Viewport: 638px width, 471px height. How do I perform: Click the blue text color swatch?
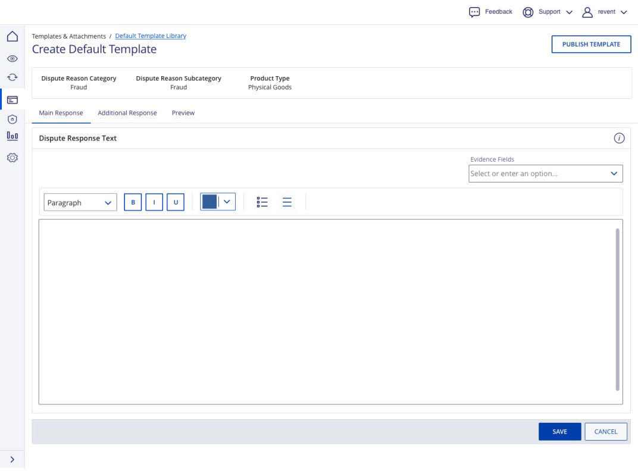(x=209, y=202)
